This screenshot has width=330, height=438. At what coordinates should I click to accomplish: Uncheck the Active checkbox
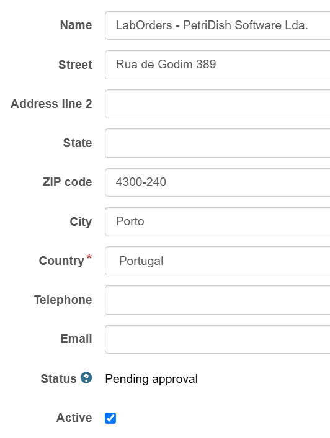(110, 418)
